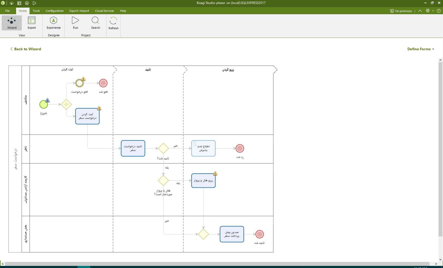Collapse the ribbon with up chevron
The width and height of the screenshot is (443, 268).
point(420,11)
